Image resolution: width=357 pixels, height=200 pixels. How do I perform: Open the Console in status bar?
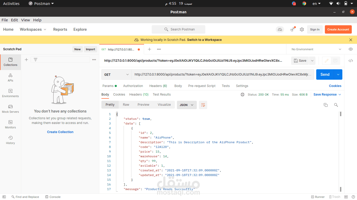click(53, 197)
